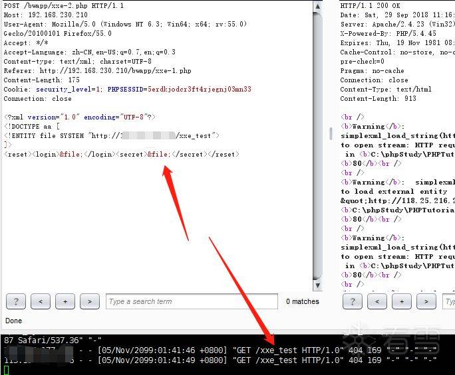This screenshot has width=455, height=375.
Task: Click the '&file;' inside the secret tag
Action: (158, 155)
